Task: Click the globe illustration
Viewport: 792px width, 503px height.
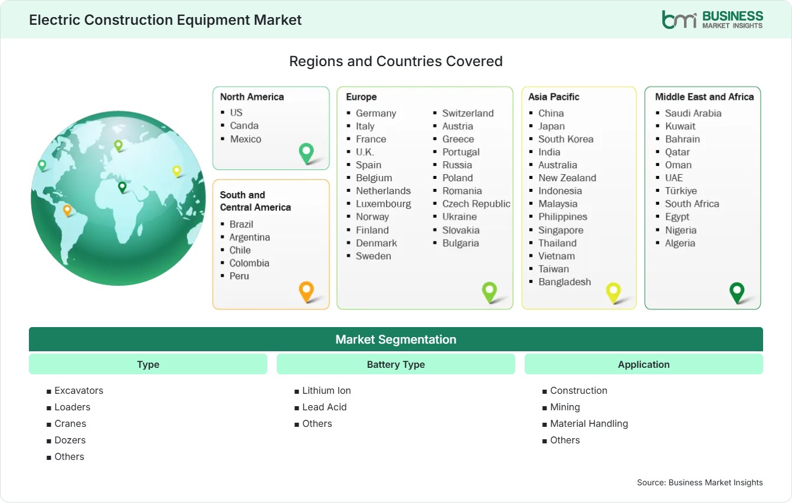Action: tap(118, 198)
